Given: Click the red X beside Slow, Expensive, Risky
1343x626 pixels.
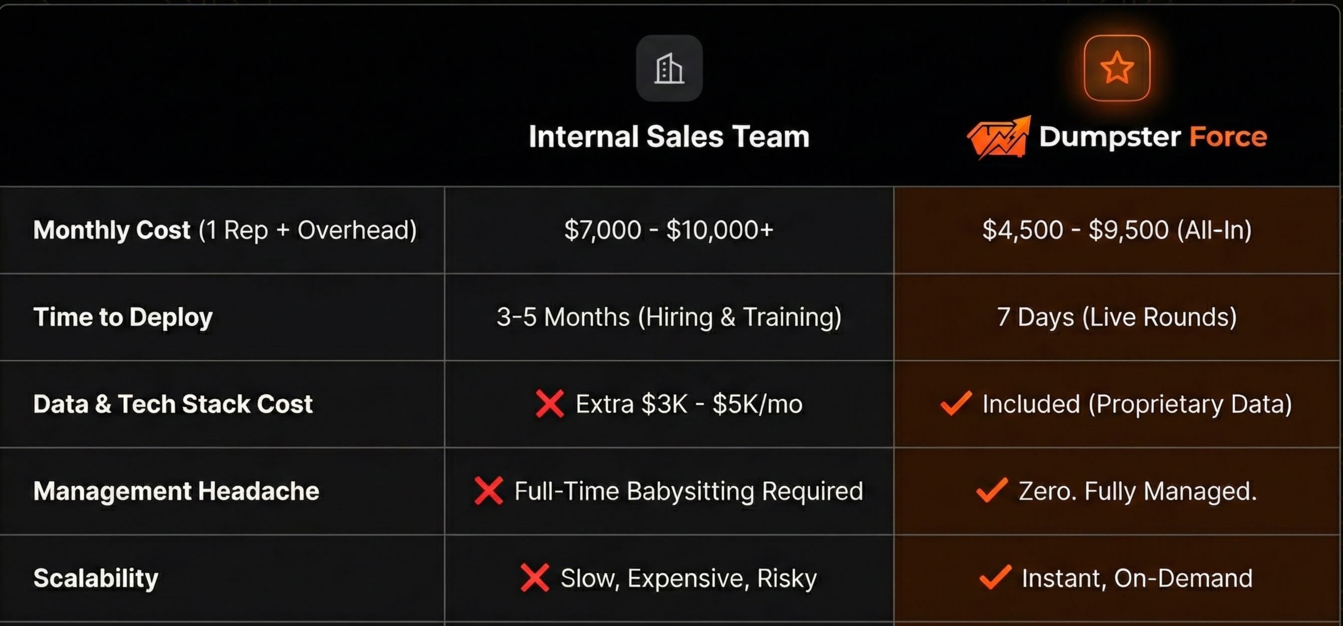Looking at the screenshot, I should [534, 577].
